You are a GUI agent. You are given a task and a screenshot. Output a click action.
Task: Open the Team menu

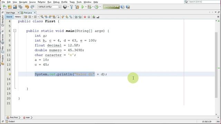[x=72, y=2]
